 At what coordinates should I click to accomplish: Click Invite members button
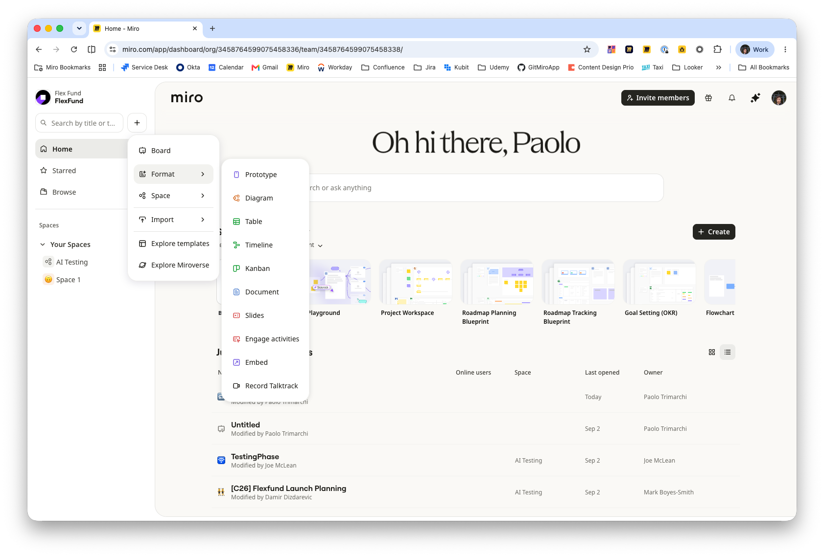(x=658, y=98)
